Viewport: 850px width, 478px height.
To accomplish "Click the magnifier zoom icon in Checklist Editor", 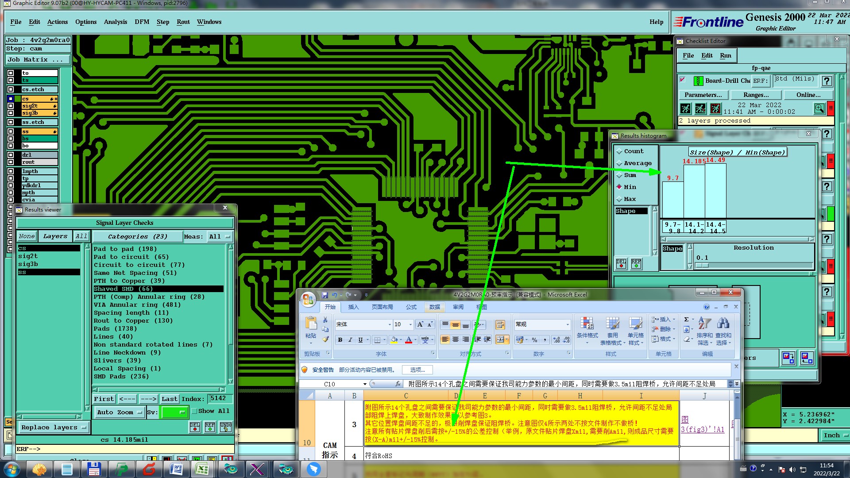I will pos(819,108).
